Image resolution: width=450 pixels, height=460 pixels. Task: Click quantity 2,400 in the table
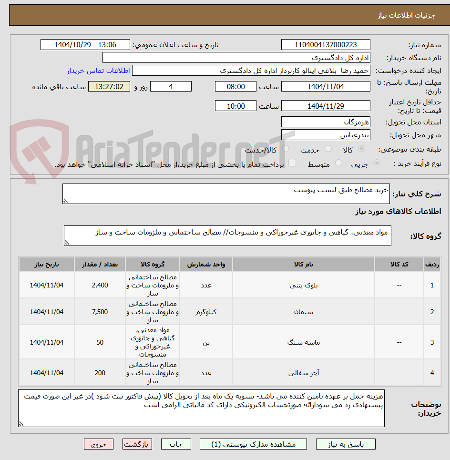click(x=100, y=285)
